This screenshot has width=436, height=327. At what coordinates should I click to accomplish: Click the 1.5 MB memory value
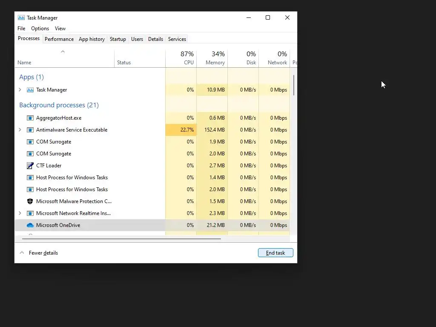pos(217,201)
